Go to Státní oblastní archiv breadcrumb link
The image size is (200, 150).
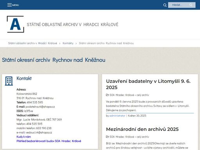click(x=32, y=43)
